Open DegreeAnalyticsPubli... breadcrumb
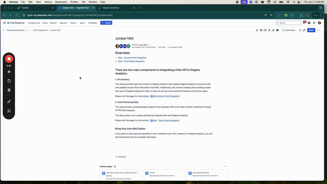Image resolution: width=327 pixels, height=184 pixels. (16, 30)
